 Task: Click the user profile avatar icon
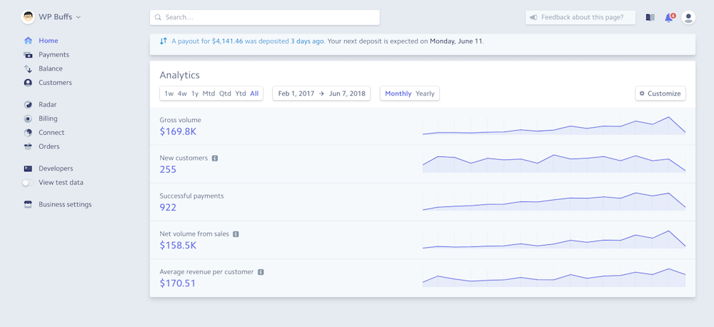[x=688, y=17]
